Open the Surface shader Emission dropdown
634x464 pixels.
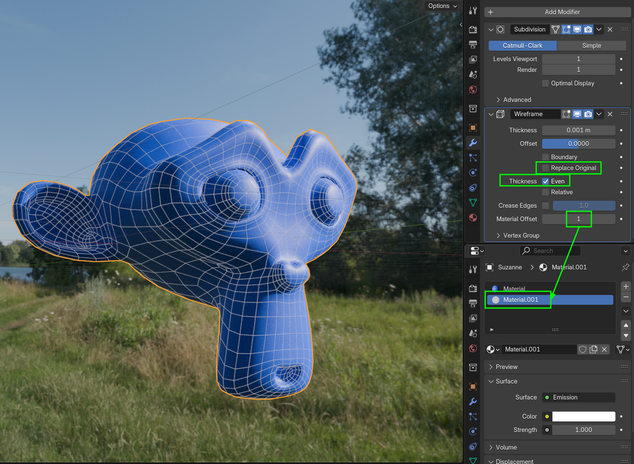pyautogui.click(x=579, y=397)
